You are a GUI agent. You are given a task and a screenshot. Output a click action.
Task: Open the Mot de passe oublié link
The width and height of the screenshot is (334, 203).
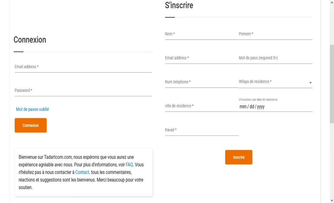32,109
